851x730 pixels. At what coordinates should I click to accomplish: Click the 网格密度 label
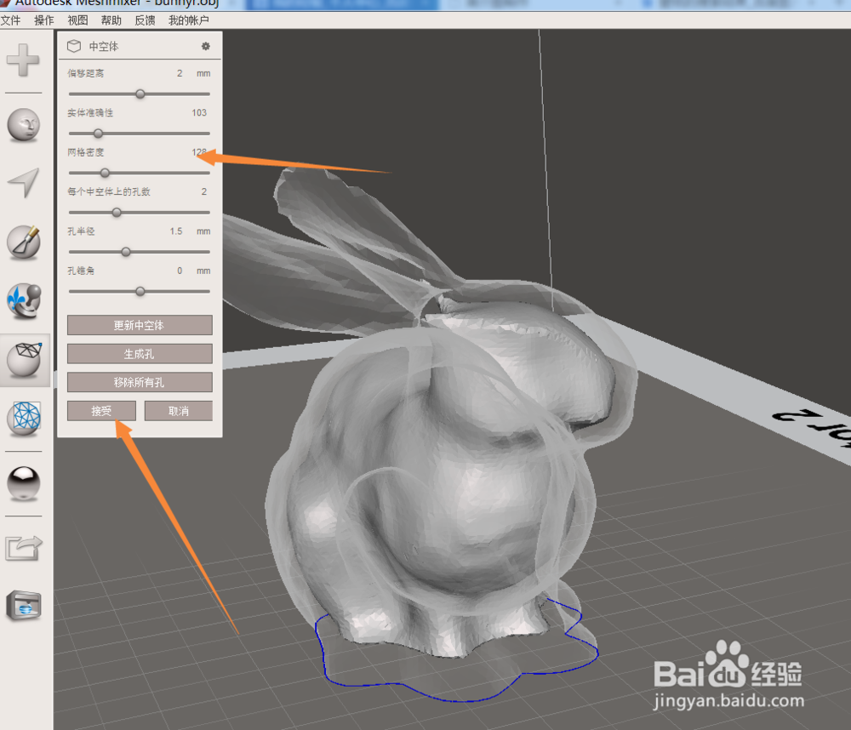pos(86,152)
